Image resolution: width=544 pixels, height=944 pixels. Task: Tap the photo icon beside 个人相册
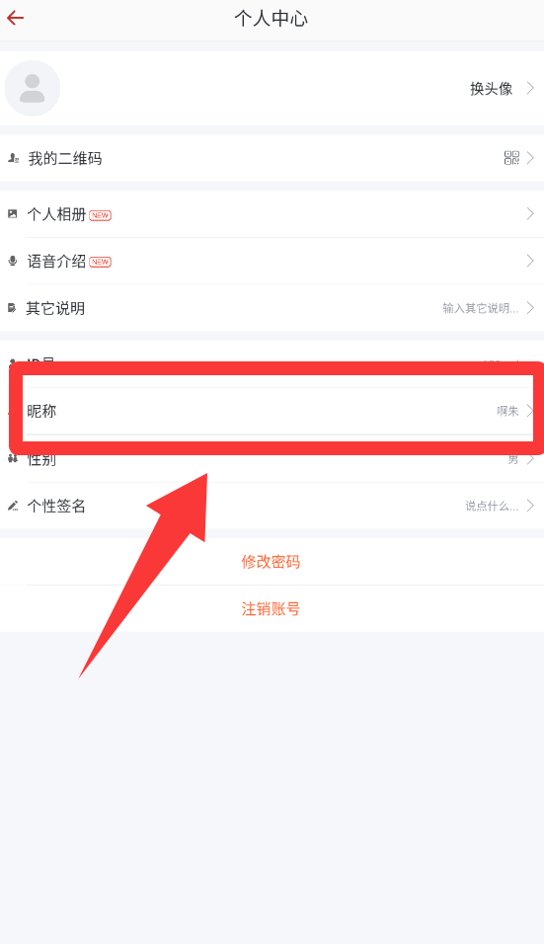12,213
